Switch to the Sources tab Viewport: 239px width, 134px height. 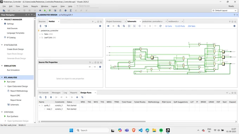(42, 21)
